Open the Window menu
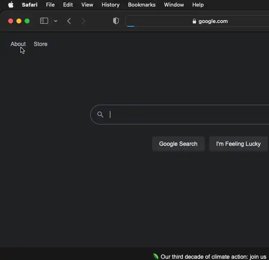The image size is (269, 260). pyautogui.click(x=174, y=5)
